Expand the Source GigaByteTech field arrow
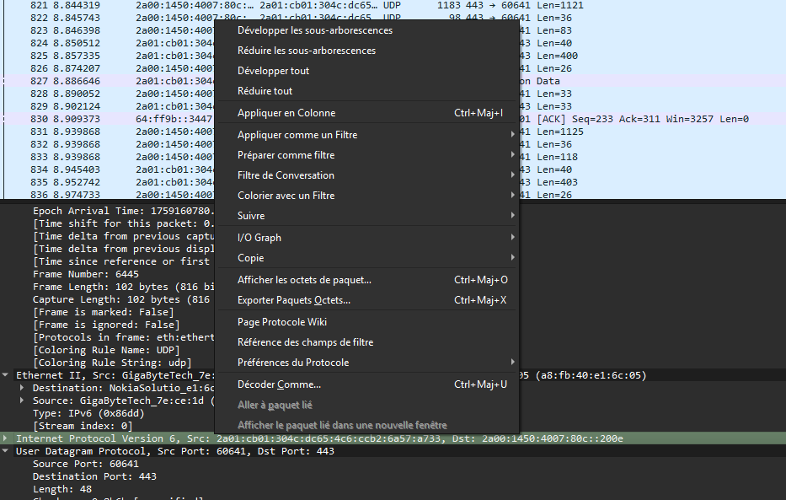Screen dimensions: 786x500 click(x=22, y=401)
